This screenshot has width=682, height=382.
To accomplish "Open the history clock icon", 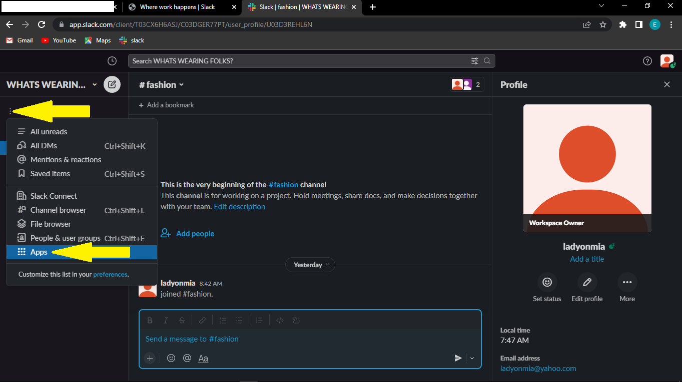I will 112,61.
